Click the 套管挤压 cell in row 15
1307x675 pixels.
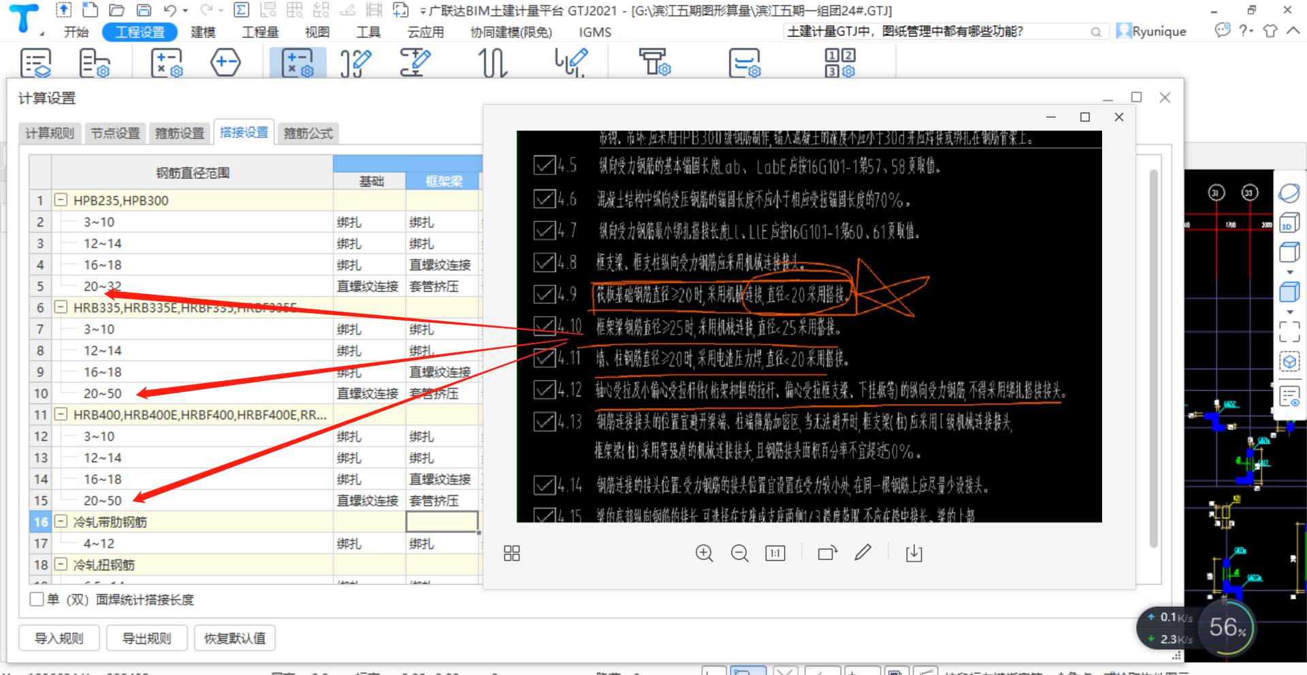click(x=442, y=501)
